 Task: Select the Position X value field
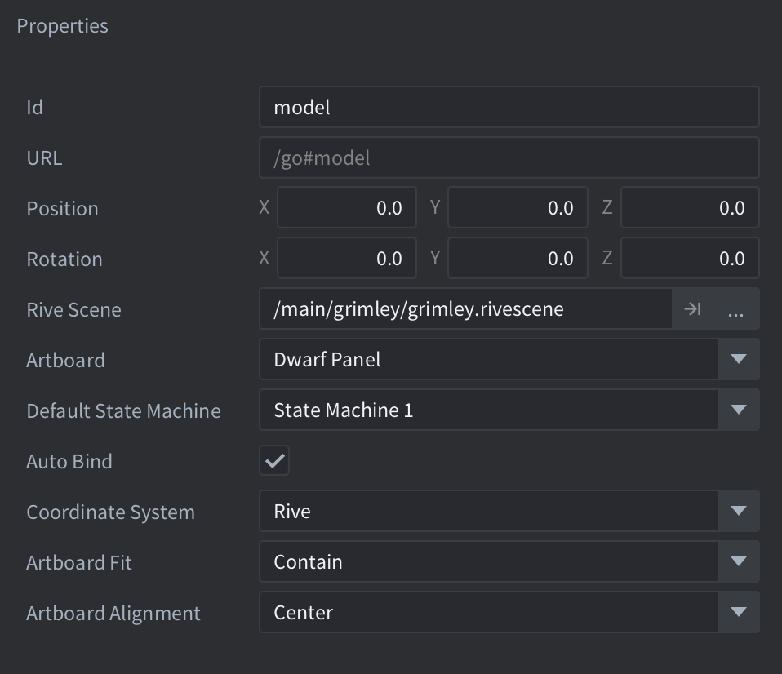coord(347,208)
